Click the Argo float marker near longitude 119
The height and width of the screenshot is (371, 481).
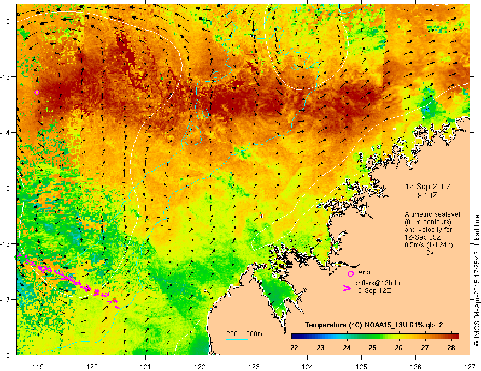[37, 92]
